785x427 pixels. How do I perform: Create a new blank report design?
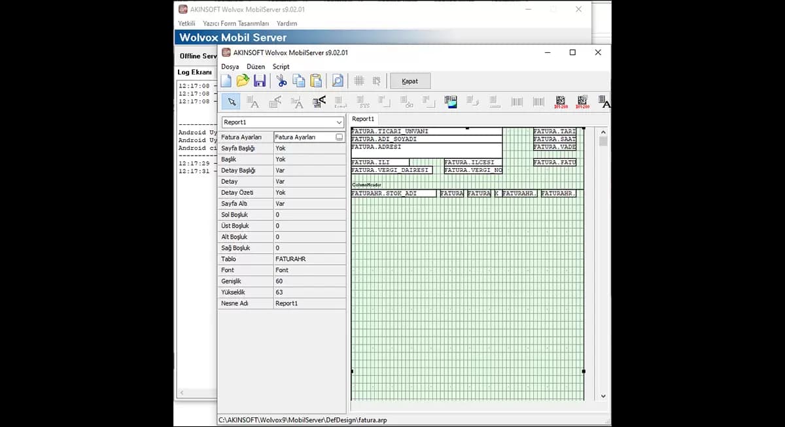click(x=226, y=81)
